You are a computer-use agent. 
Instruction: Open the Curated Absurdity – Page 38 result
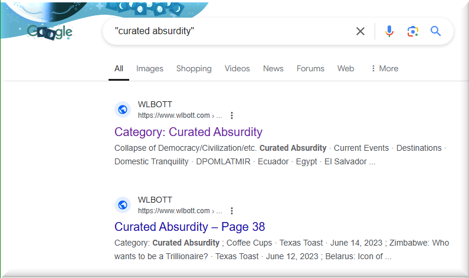click(189, 227)
